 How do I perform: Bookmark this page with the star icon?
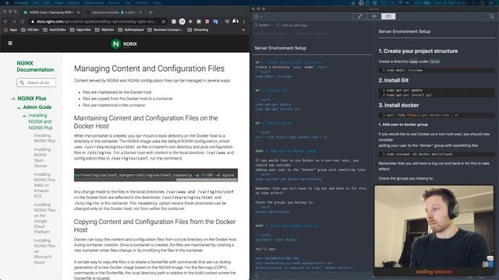(x=164, y=22)
